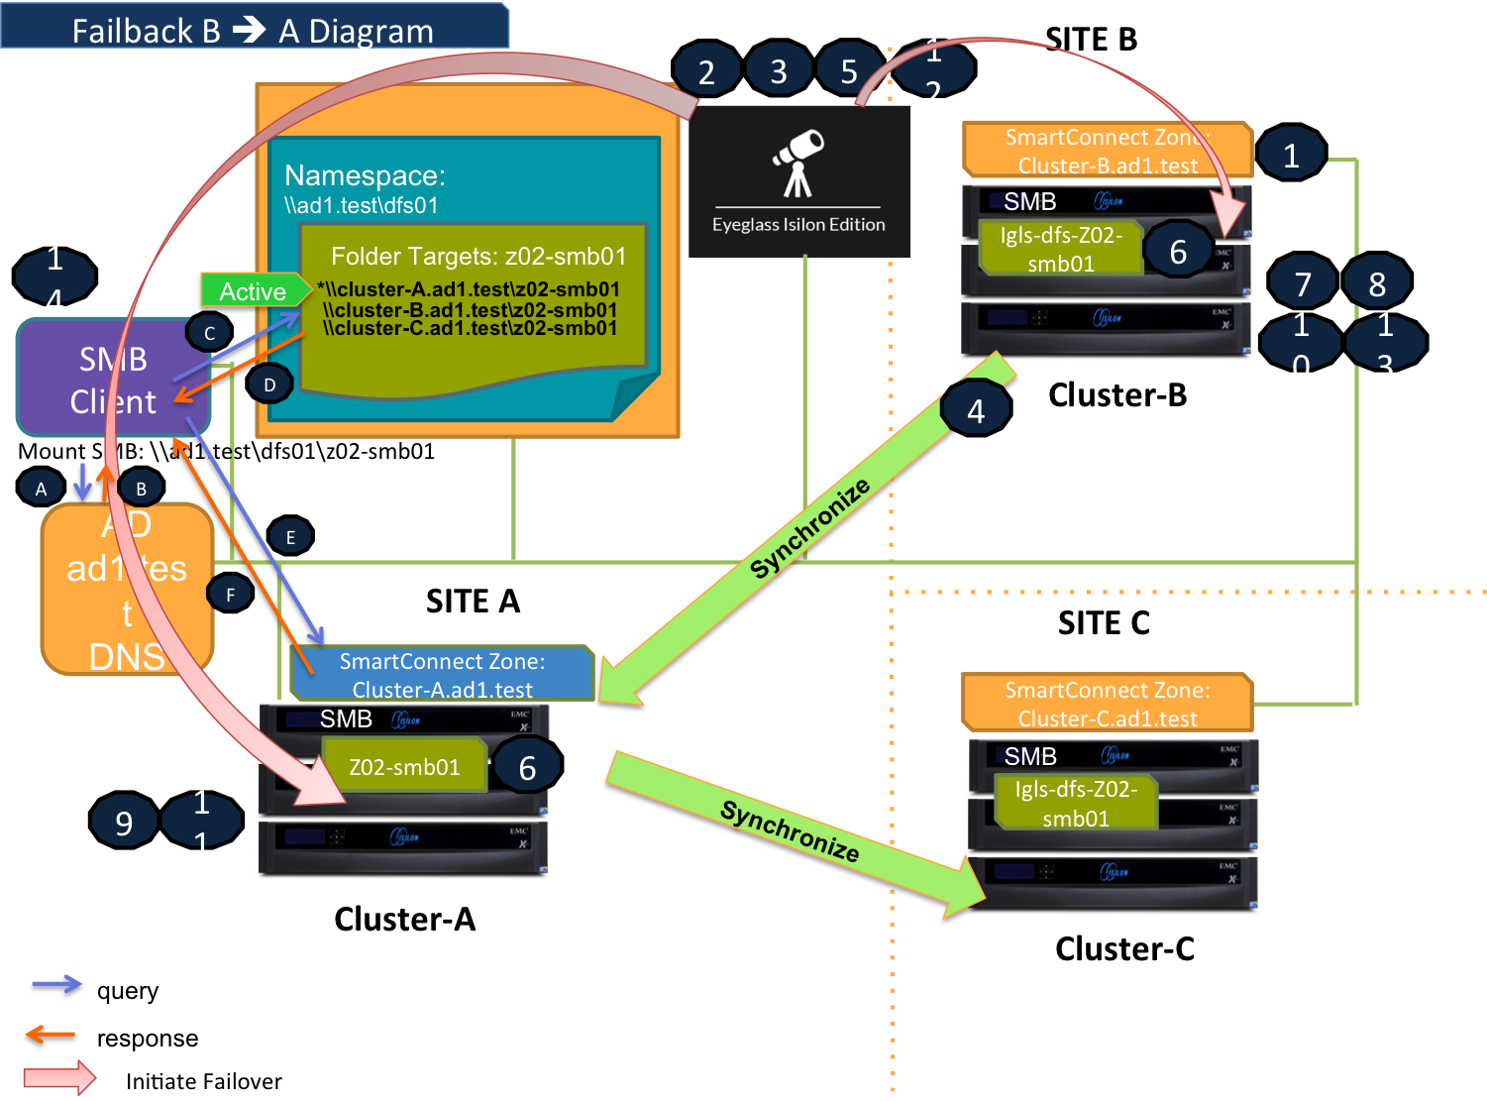Image resolution: width=1487 pixels, height=1101 pixels.
Task: Click the SmartConnect Zone Cluster-C.ad1.test box
Action: (1108, 703)
